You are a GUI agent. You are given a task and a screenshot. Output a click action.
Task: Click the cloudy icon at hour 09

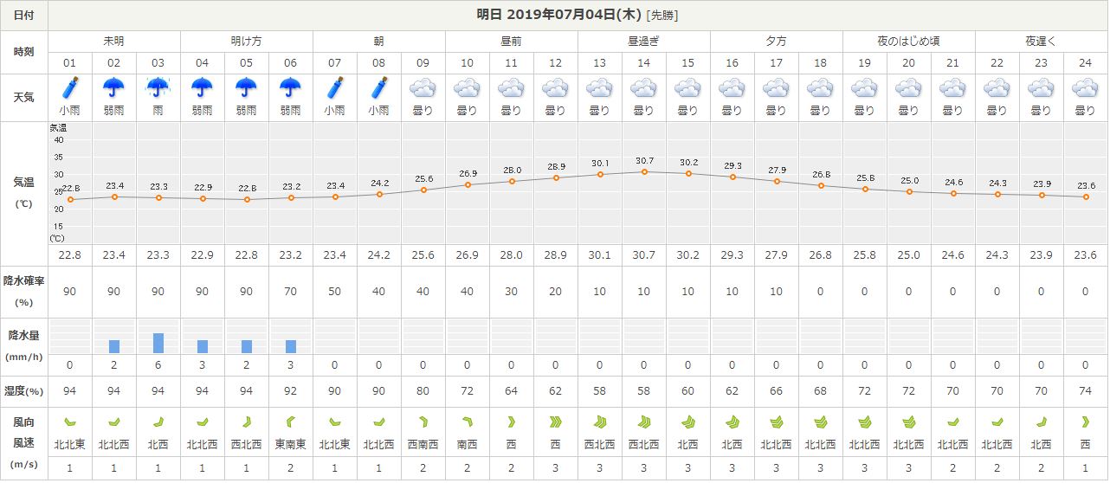coord(423,88)
